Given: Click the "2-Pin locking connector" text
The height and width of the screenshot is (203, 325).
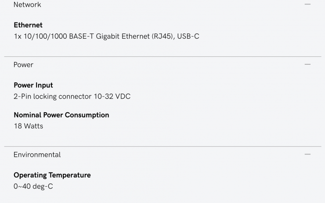Looking at the screenshot, I should click(x=53, y=96).
